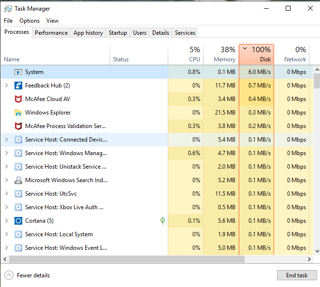Switch to the Startup tab
Viewport: 320px width, 287px height.
click(118, 33)
